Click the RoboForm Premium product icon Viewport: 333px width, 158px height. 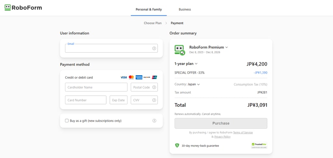coord(180,50)
